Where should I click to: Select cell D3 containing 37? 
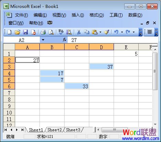click(101, 67)
